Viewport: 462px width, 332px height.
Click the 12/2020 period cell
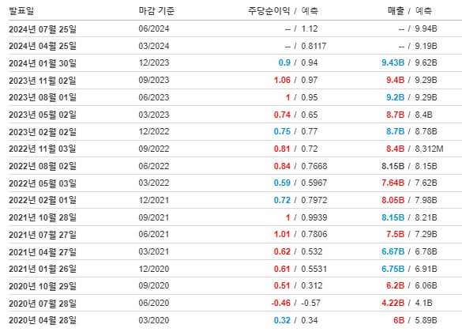click(x=154, y=269)
